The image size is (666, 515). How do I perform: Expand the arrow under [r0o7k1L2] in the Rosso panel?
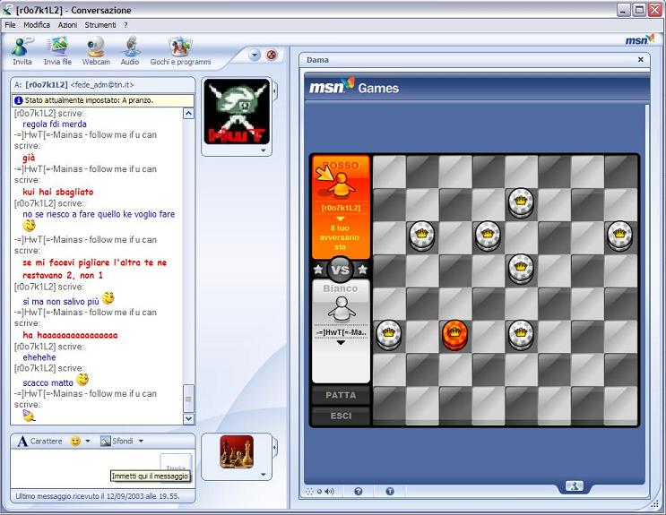pos(341,219)
